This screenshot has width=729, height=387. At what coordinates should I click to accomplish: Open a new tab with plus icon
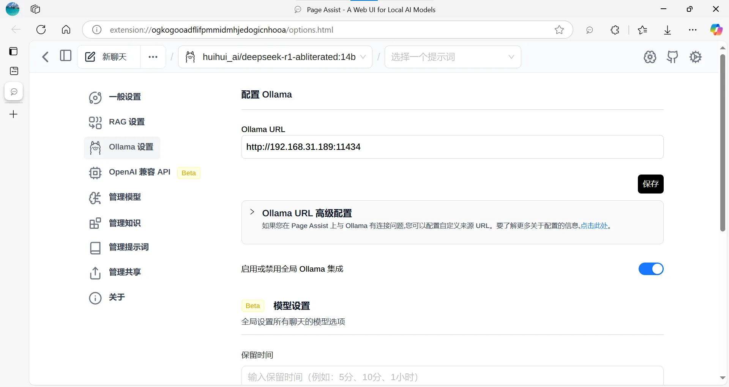tap(14, 114)
